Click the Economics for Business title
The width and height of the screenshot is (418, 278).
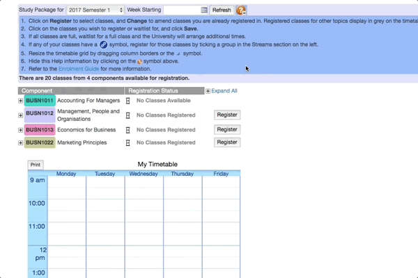[x=86, y=130]
